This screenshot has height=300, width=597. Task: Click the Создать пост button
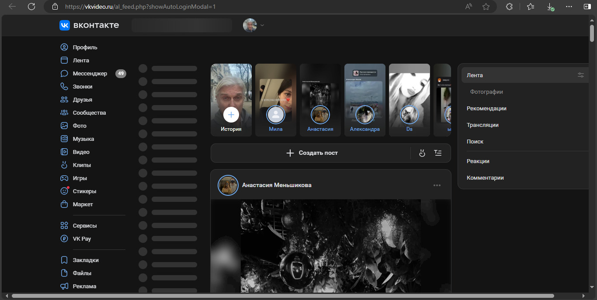click(311, 153)
